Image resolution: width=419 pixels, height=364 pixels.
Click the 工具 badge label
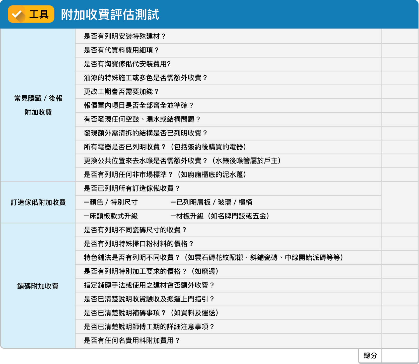click(x=39, y=14)
